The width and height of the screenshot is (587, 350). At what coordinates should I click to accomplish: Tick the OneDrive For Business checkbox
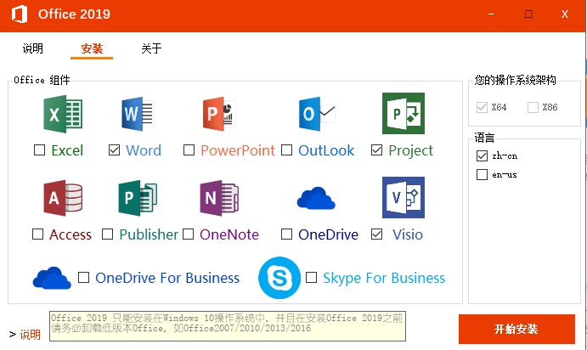[84, 278]
